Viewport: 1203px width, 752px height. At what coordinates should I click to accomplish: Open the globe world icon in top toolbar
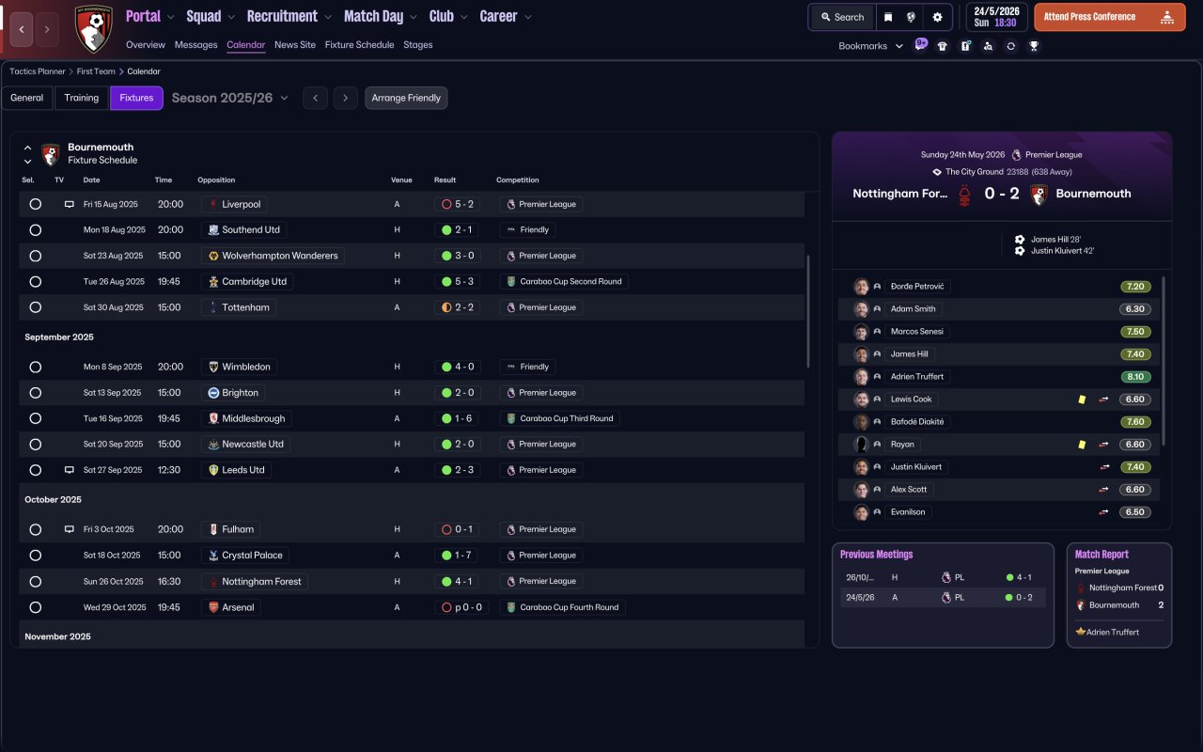click(x=912, y=17)
